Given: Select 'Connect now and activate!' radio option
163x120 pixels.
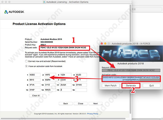Looking at the screenshot, I should 26,61.
